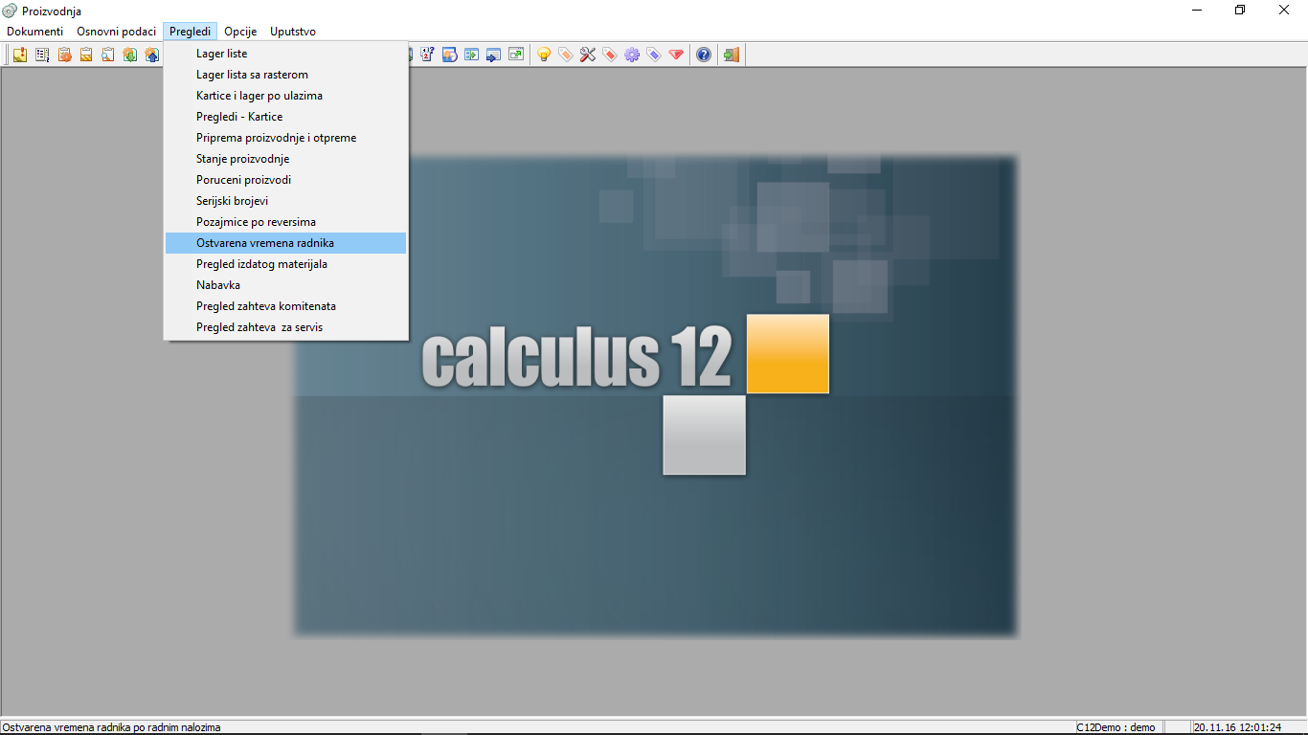This screenshot has width=1308, height=735.
Task: Open Pregled izdatog materijala
Action: 285,264
